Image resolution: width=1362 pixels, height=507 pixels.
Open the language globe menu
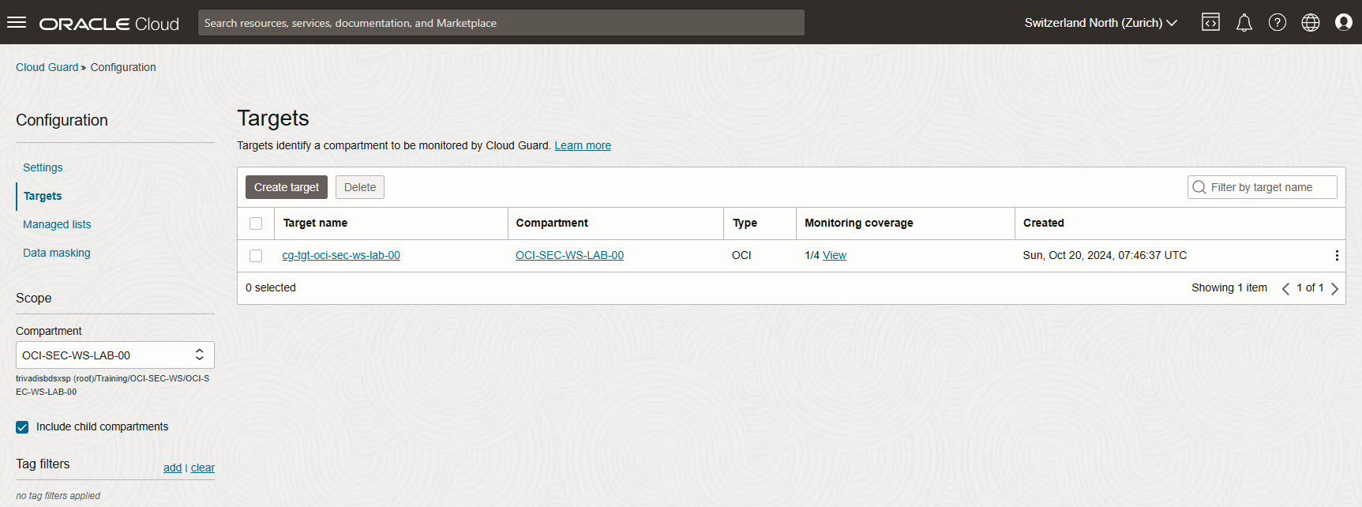(1311, 22)
